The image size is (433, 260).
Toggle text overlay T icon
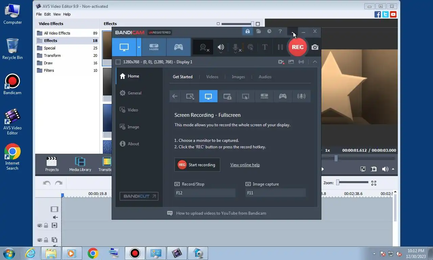pyautogui.click(x=265, y=47)
